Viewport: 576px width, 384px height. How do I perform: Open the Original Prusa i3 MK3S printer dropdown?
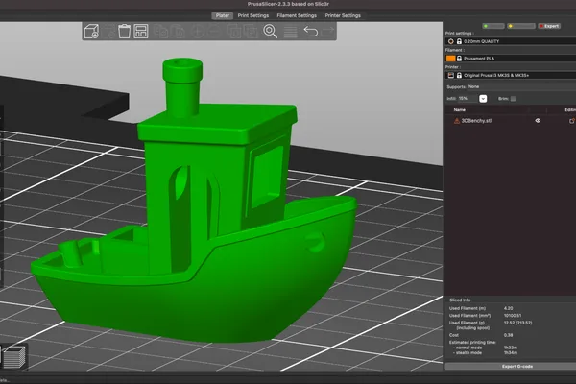coord(511,75)
